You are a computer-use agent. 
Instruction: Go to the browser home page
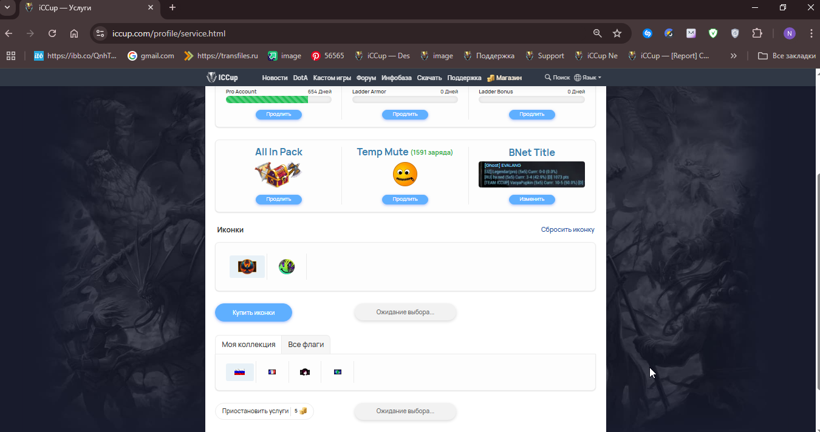[74, 33]
